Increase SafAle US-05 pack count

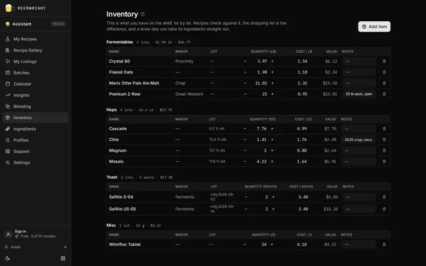(x=273, y=209)
